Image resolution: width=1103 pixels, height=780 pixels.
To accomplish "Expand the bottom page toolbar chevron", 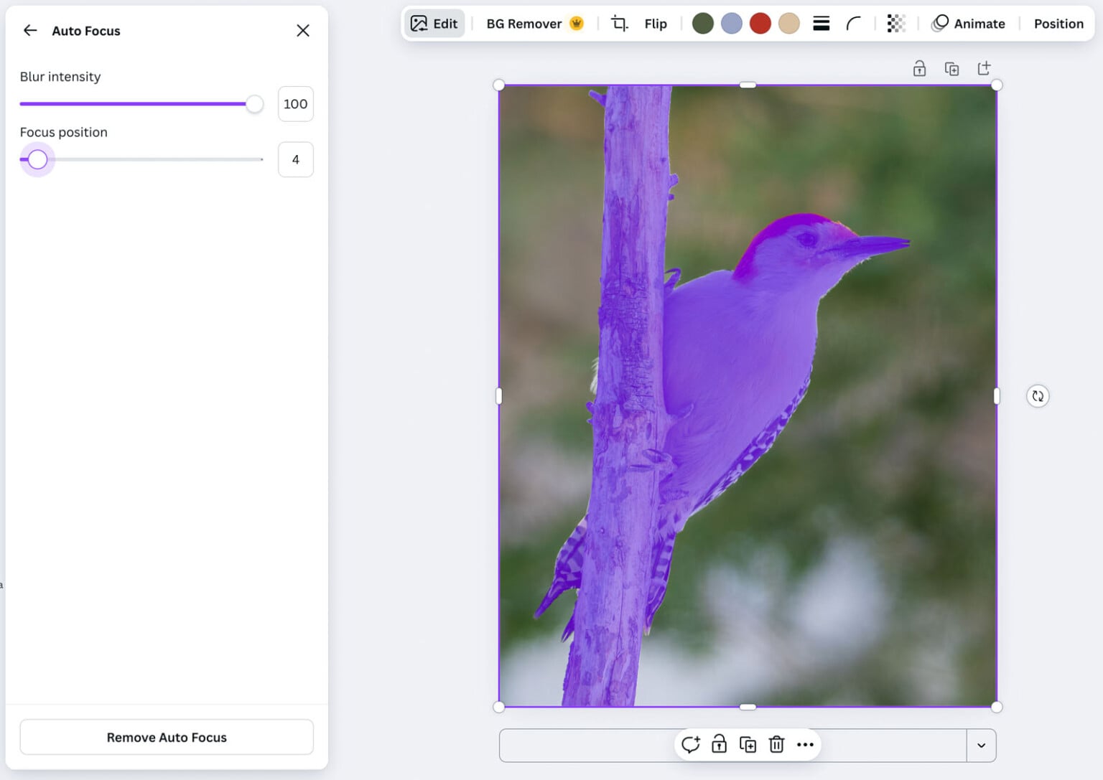I will point(981,745).
